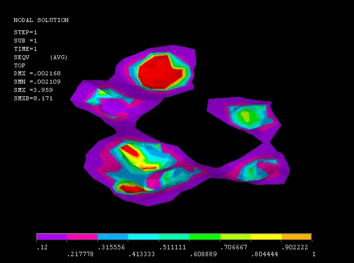Click the .12 minimum legend value
The image size is (354, 263).
[42, 247]
